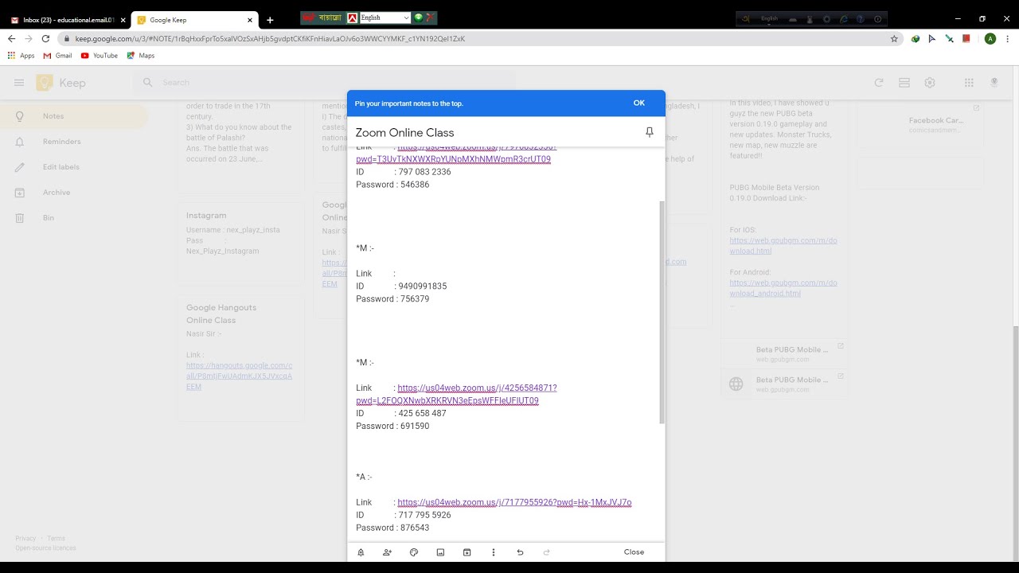Redo the note edit
The width and height of the screenshot is (1019, 573).
(x=546, y=552)
